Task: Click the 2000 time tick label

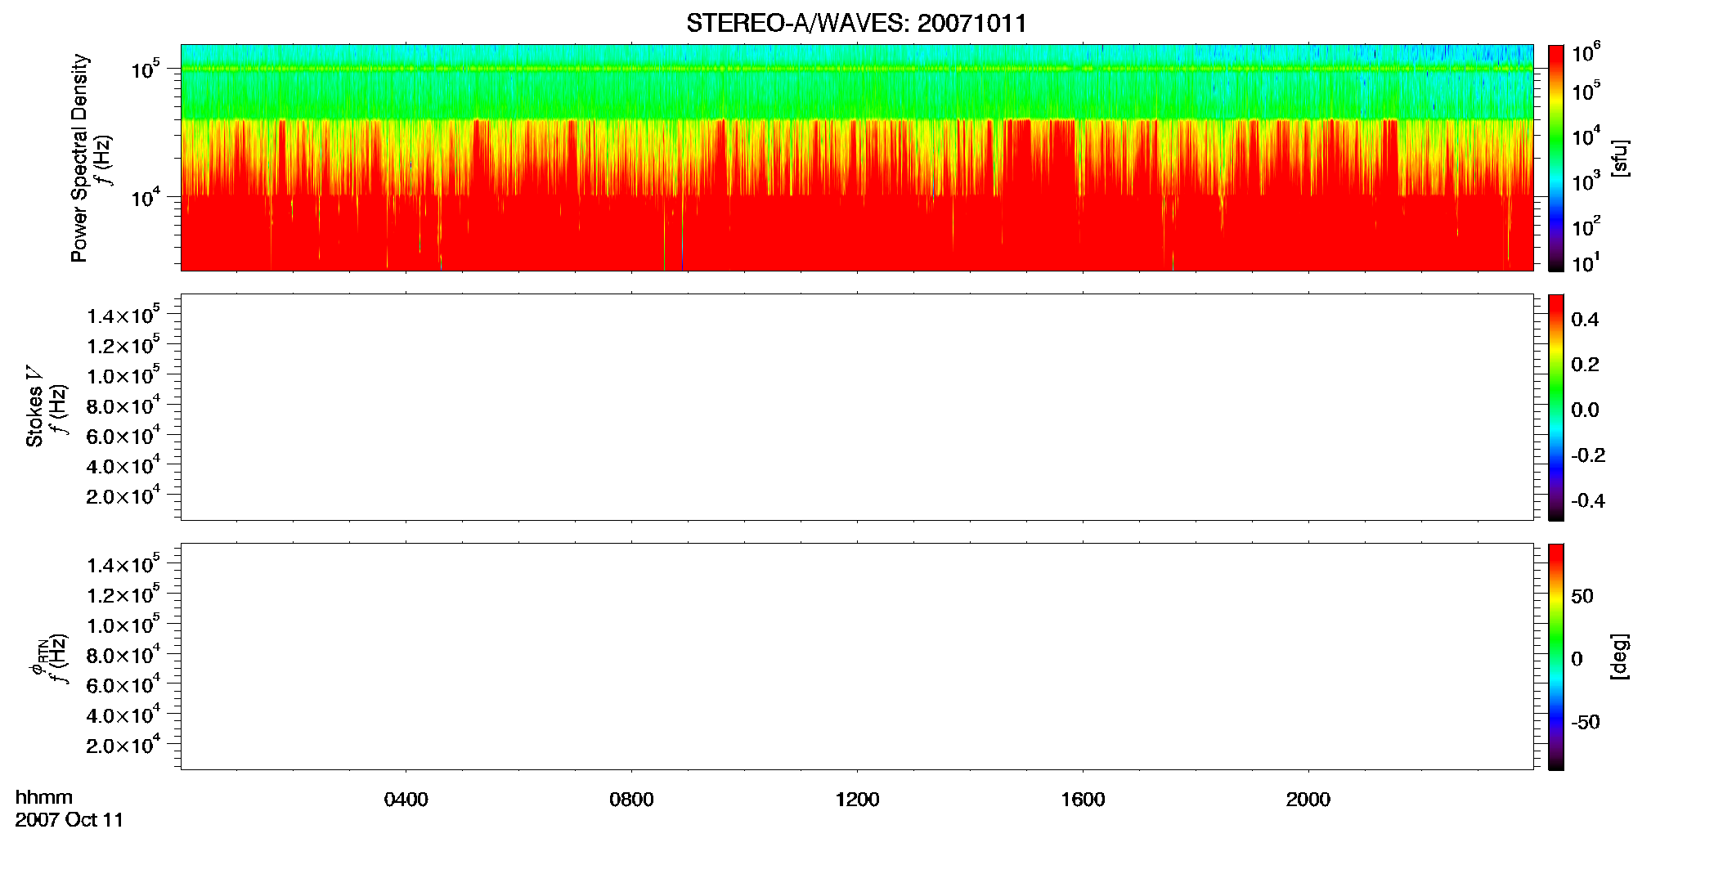Action: point(1308,800)
